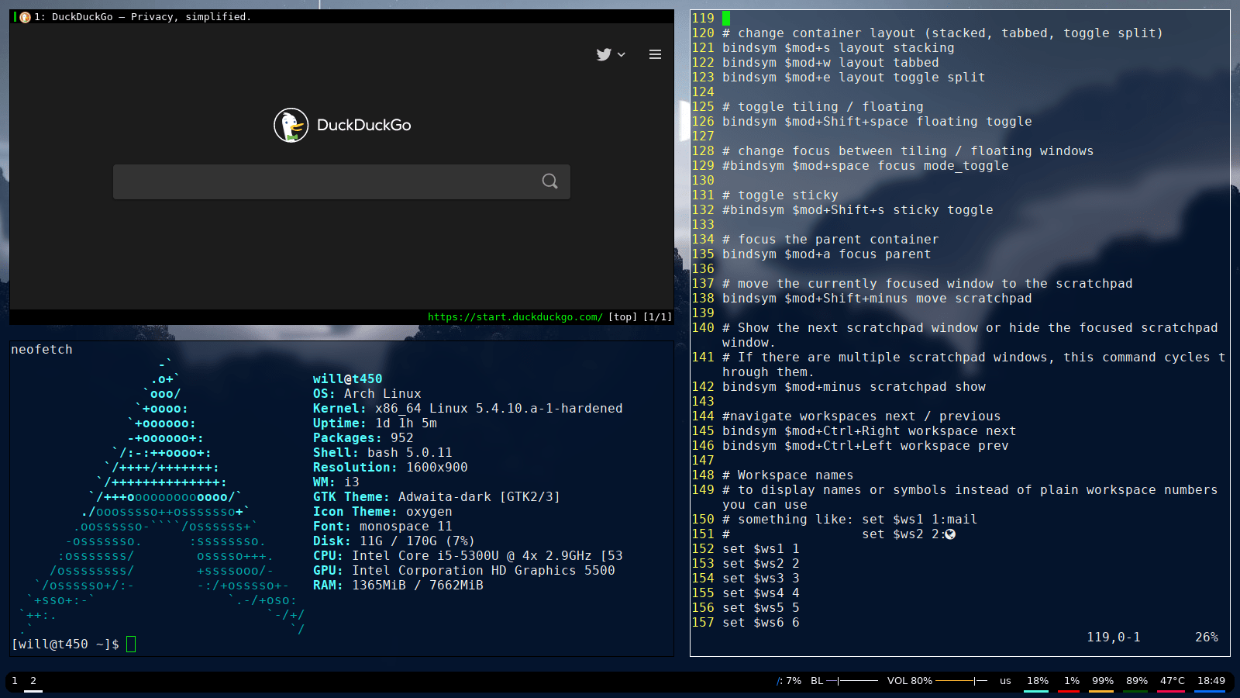1240x698 pixels.
Task: Click the Arch Linux ASCII logo in terminal
Action: tap(163, 496)
